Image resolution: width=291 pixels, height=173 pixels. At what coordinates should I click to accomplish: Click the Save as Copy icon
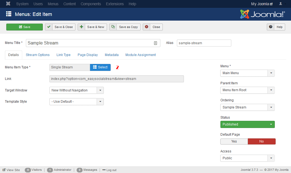113,27
